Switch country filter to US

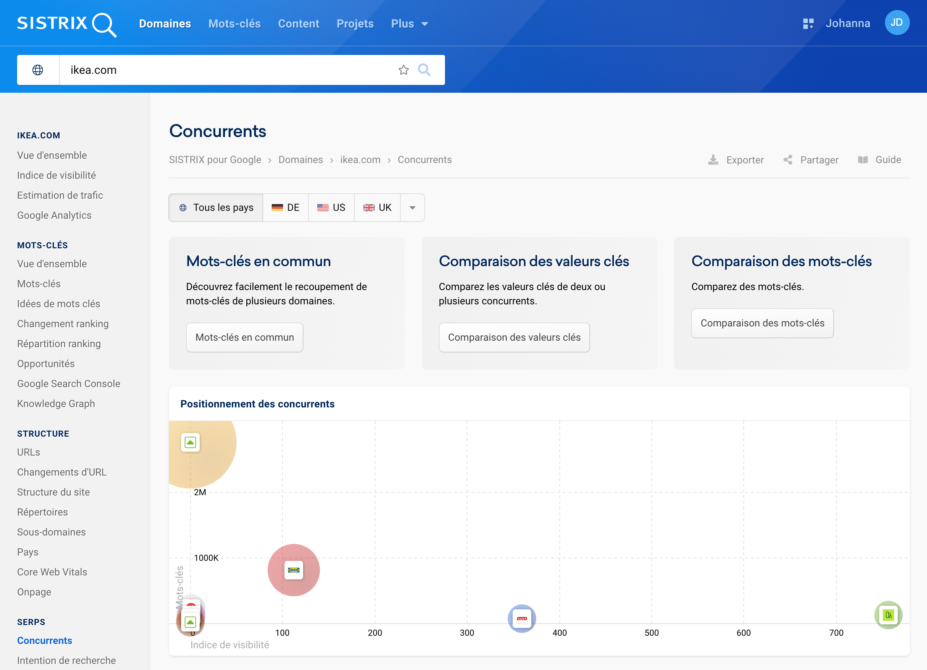[331, 208]
